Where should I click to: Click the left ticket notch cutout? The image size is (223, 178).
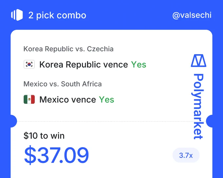tap(13, 121)
